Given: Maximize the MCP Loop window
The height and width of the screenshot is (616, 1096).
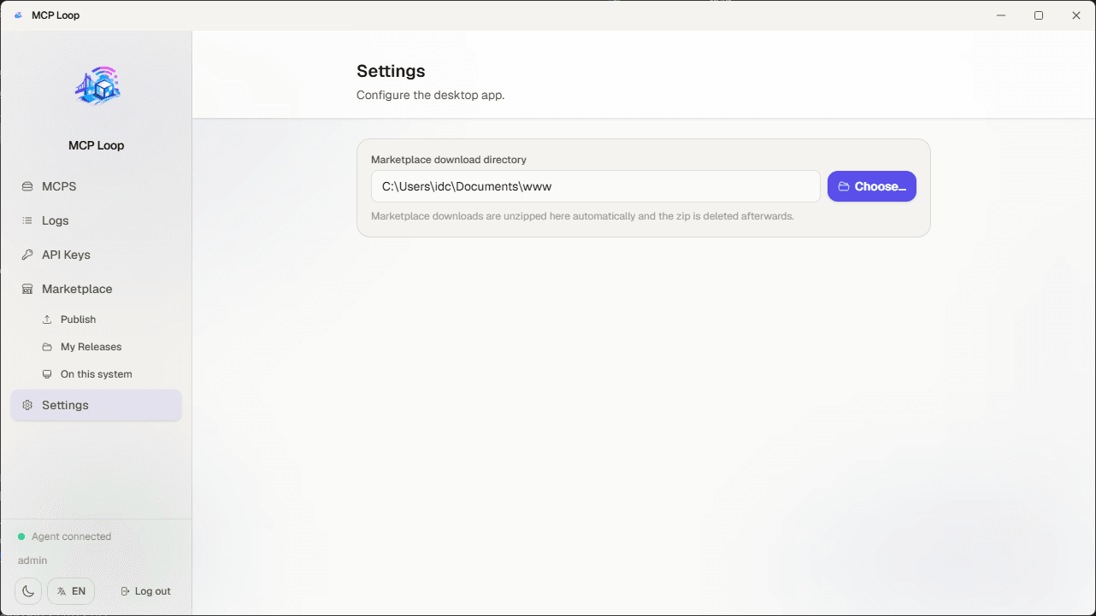Looking at the screenshot, I should [1039, 15].
